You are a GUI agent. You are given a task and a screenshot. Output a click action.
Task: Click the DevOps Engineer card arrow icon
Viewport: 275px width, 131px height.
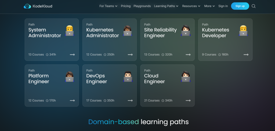pos(130,100)
